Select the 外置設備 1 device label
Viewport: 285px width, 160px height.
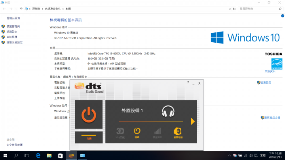click(132, 111)
